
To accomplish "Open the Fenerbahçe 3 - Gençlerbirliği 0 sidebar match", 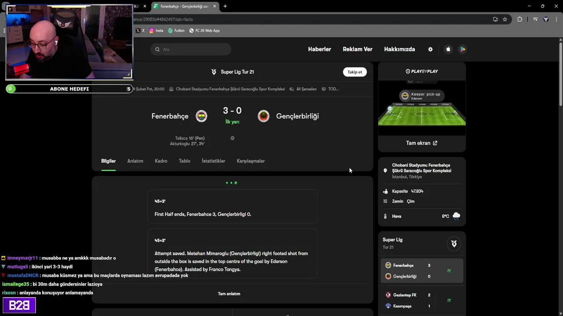I will click(422, 271).
